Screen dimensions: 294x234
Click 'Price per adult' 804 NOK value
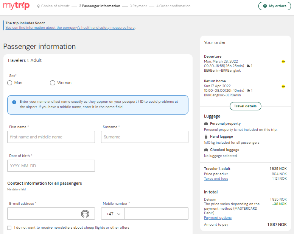(279, 174)
